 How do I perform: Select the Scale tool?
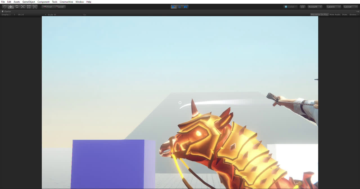click(x=23, y=7)
